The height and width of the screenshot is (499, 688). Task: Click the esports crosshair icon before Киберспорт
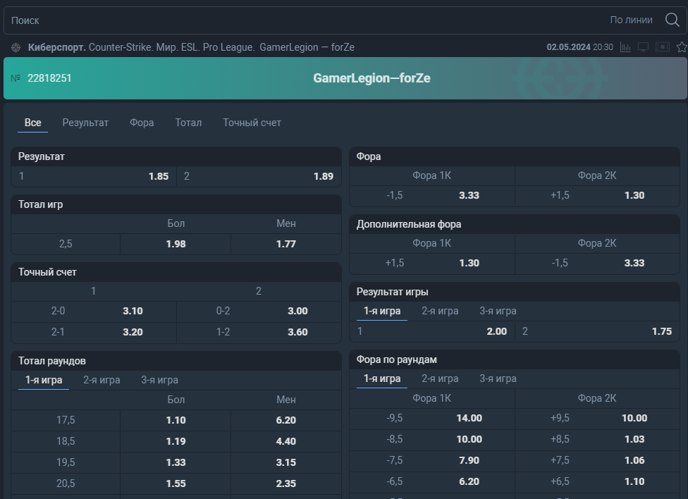pyautogui.click(x=16, y=47)
